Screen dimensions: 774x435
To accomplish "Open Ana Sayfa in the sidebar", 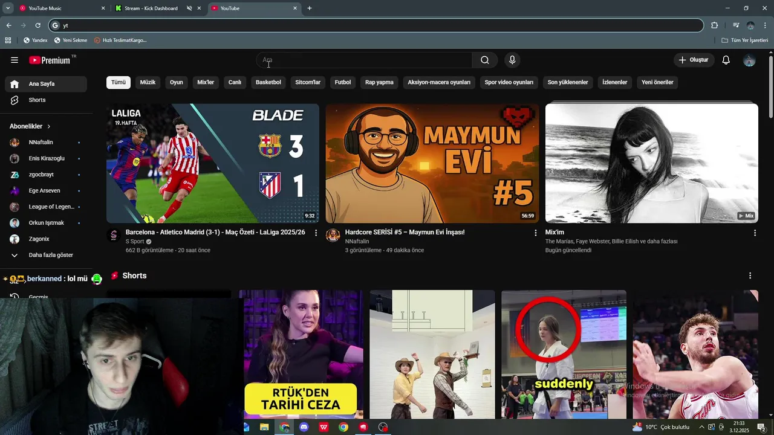I will pos(46,84).
